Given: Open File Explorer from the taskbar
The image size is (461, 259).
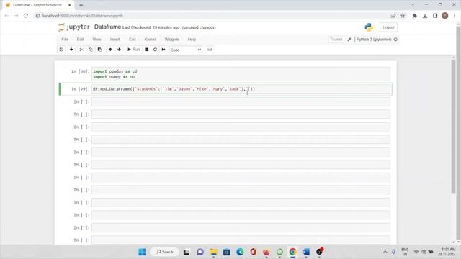Looking at the screenshot, I should coord(213,252).
